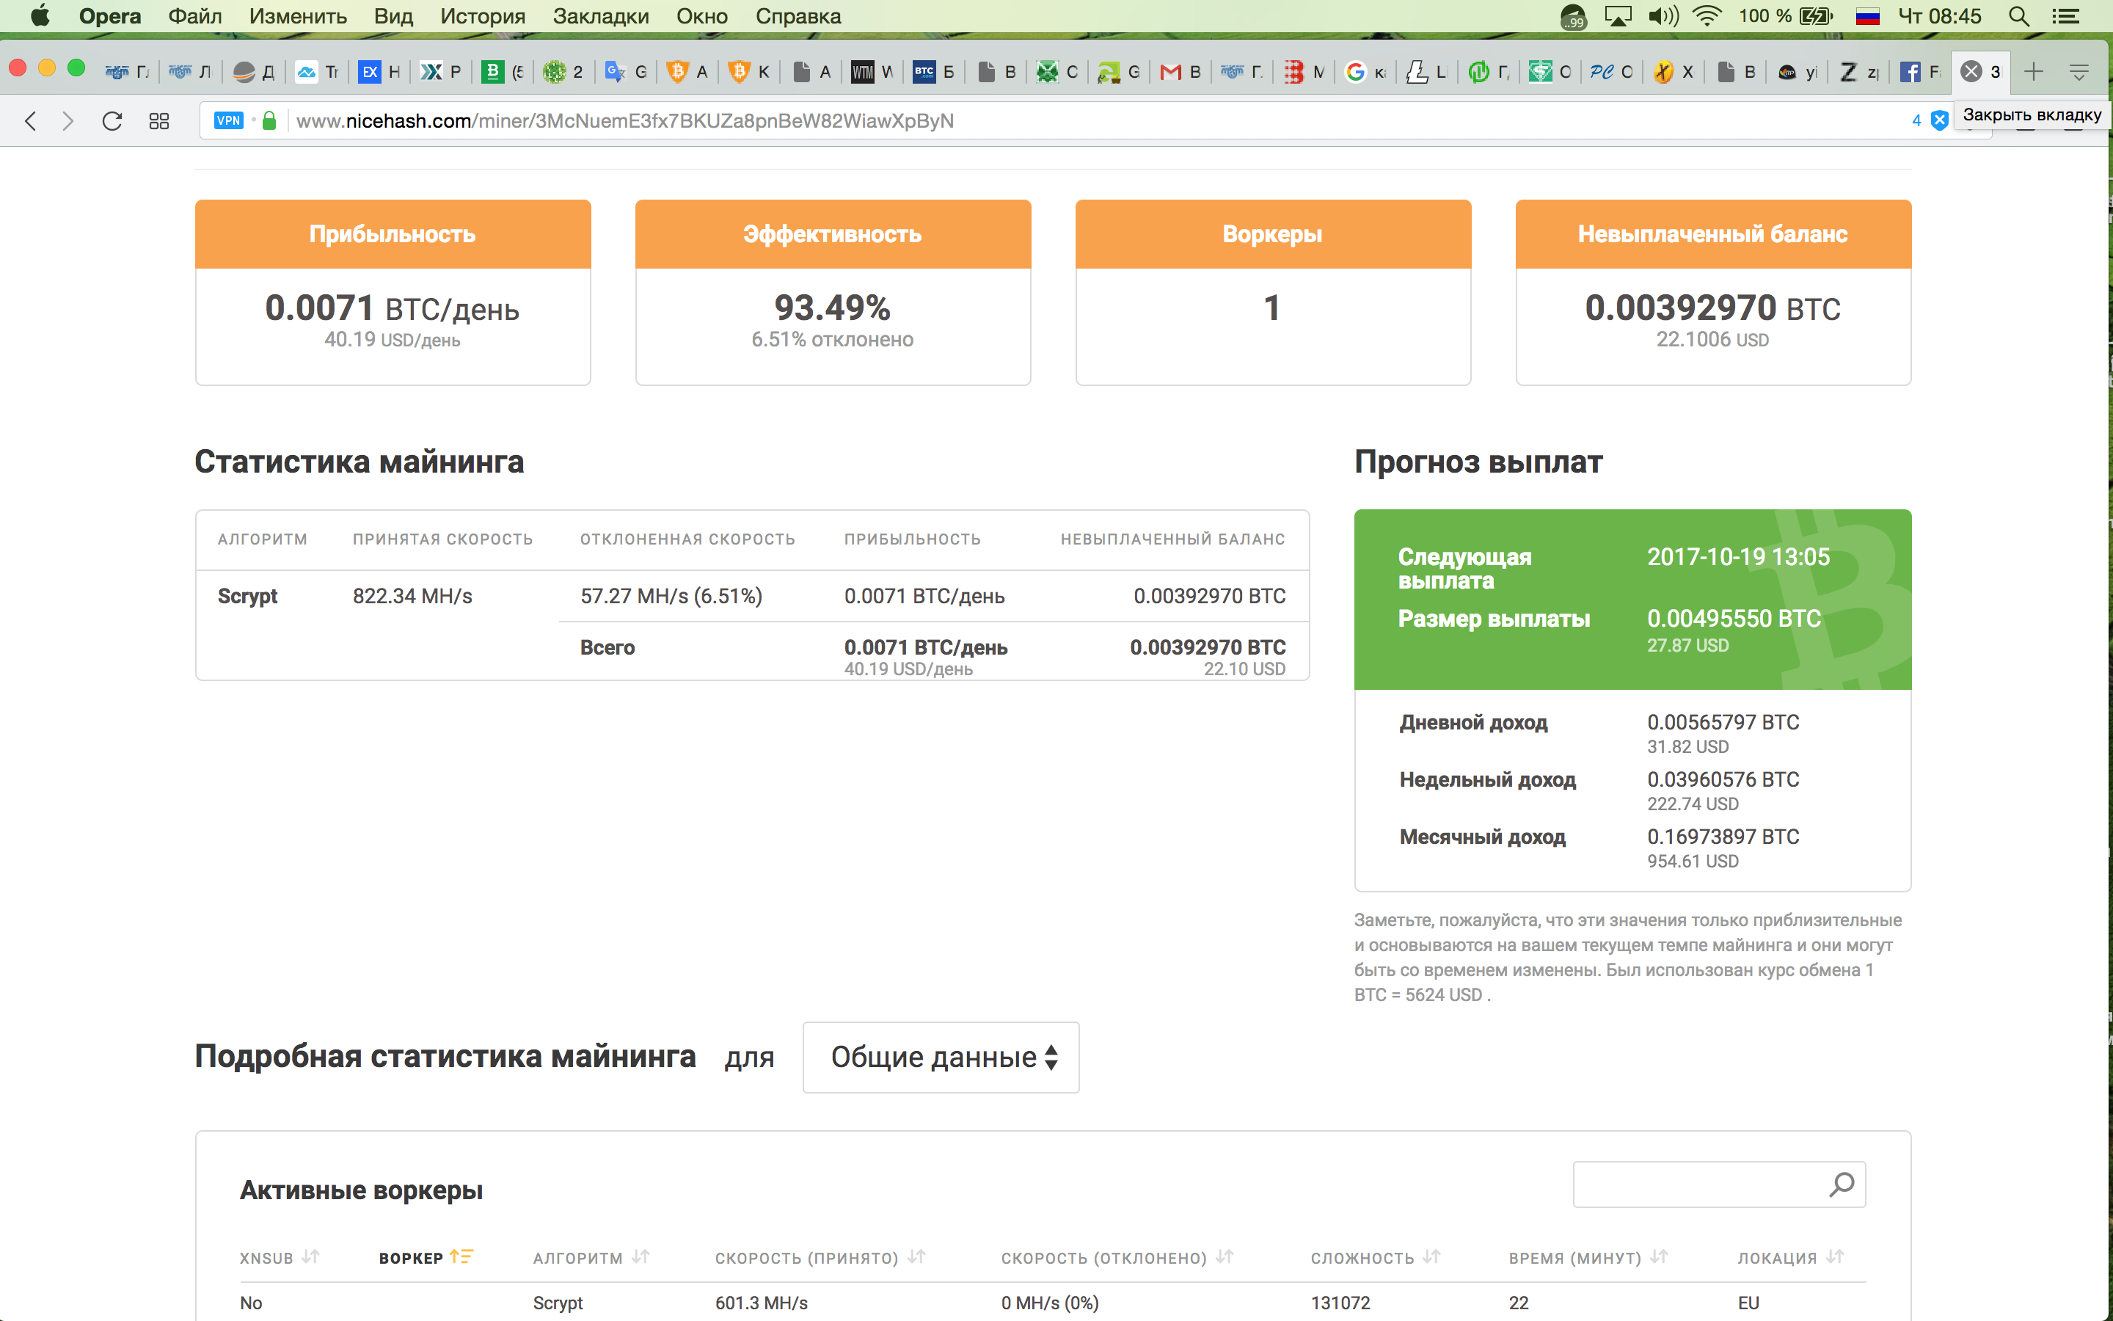This screenshot has width=2113, height=1321.
Task: Click the 93.49% efficiency value
Action: [x=832, y=307]
